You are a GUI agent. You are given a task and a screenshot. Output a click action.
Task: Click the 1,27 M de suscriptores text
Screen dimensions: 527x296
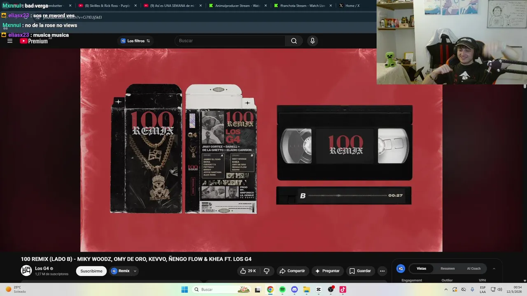coord(51,274)
